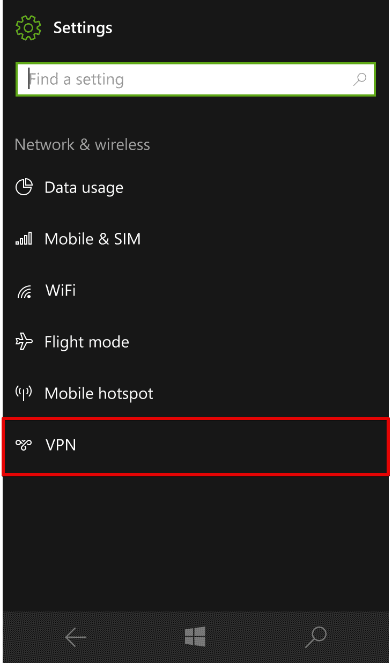The width and height of the screenshot is (392, 663).
Task: Click the WiFi waves icon
Action: (24, 291)
